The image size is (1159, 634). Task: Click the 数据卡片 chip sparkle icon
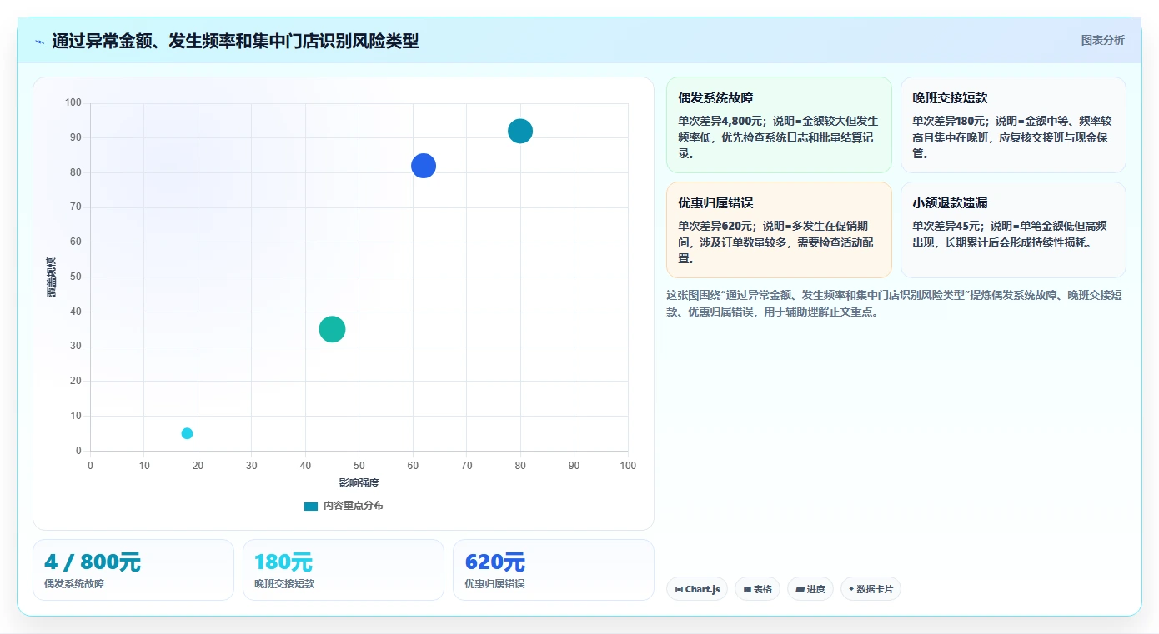(851, 589)
